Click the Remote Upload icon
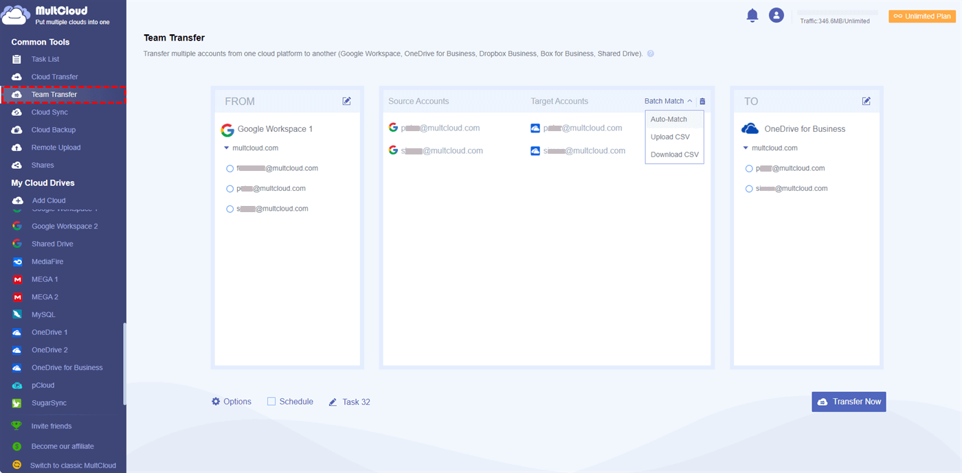This screenshot has width=962, height=473. 17,148
